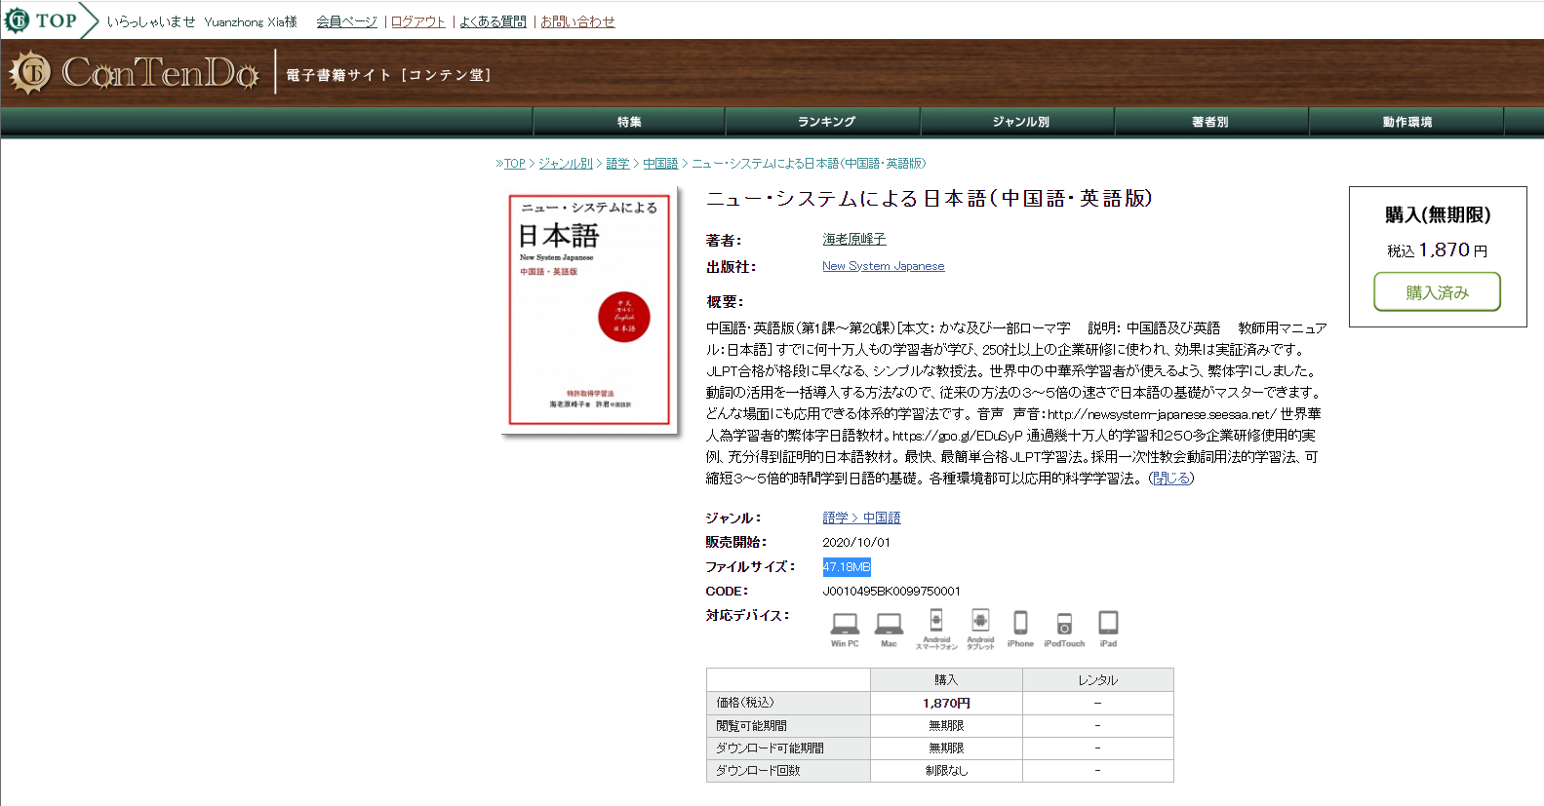Click the ログアウト link
Viewport: 1544px width, 806px height.
[418, 21]
